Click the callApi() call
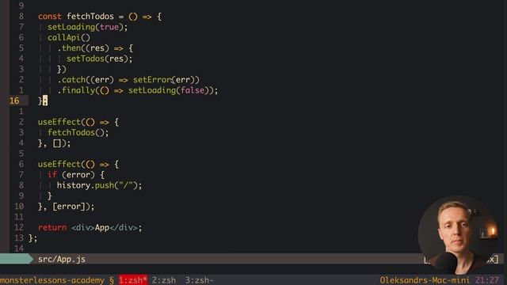This screenshot has width=507, height=285. 69,38
